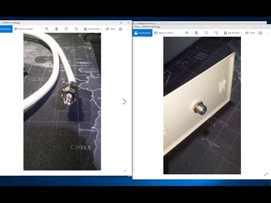
Task: Delete the coax cable photo via trash icon
Action: (56, 29)
